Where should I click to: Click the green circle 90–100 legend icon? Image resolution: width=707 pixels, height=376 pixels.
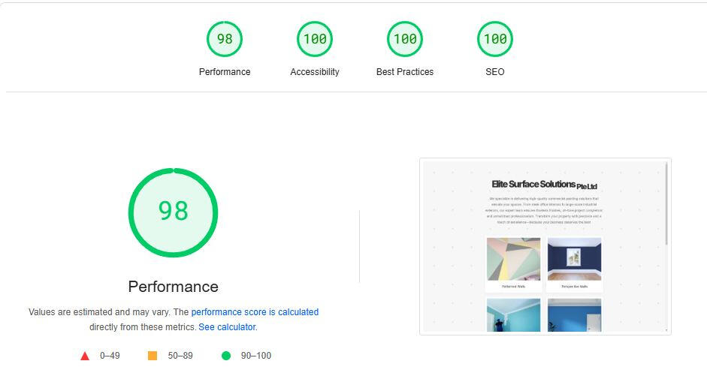point(226,356)
